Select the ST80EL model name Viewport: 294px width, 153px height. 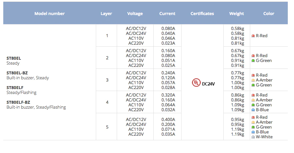(x=14, y=58)
